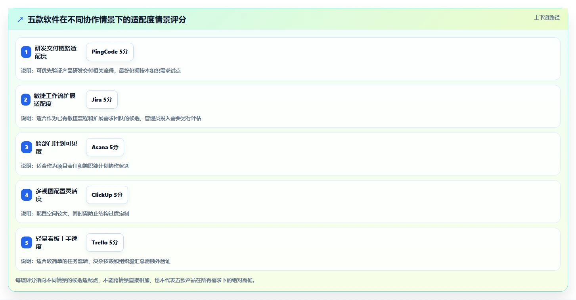Click the heading 多视图配置灵活度
576x300 pixels.
(56, 195)
